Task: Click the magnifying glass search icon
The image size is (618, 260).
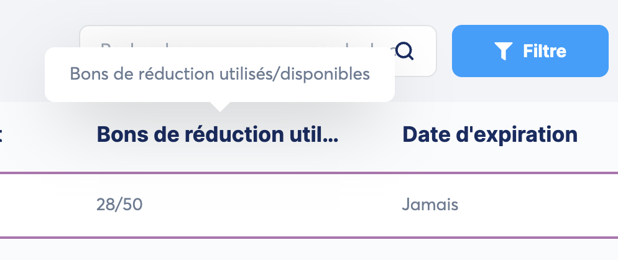Action: pos(405,51)
